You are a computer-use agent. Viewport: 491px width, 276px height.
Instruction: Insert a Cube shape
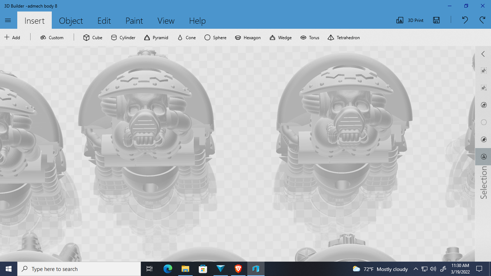(92, 37)
